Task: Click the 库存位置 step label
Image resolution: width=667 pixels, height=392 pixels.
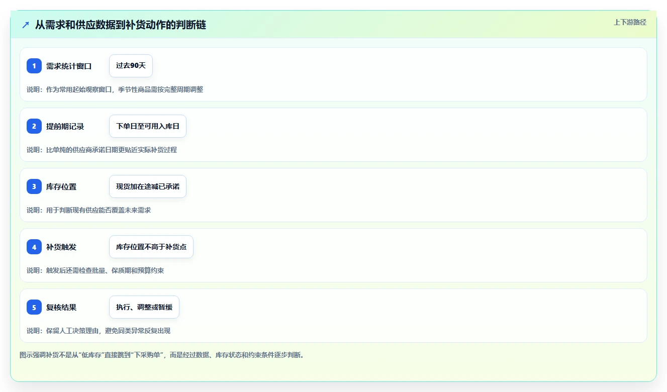Action: (x=61, y=186)
